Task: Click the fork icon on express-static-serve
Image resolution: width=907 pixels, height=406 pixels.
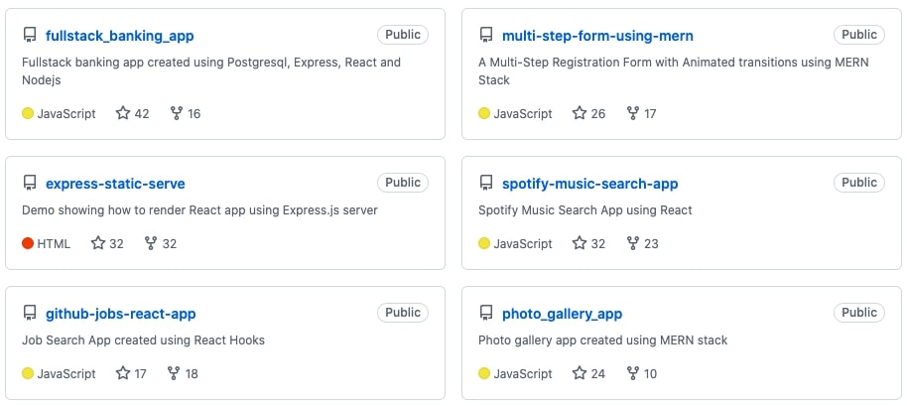Action: click(x=151, y=243)
